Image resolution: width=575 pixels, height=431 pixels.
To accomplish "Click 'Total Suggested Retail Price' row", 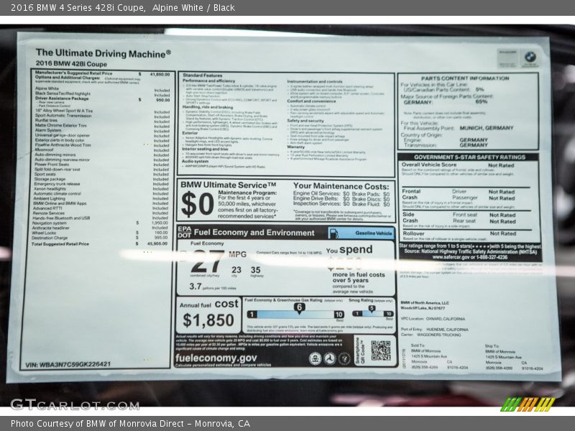I will [x=99, y=244].
